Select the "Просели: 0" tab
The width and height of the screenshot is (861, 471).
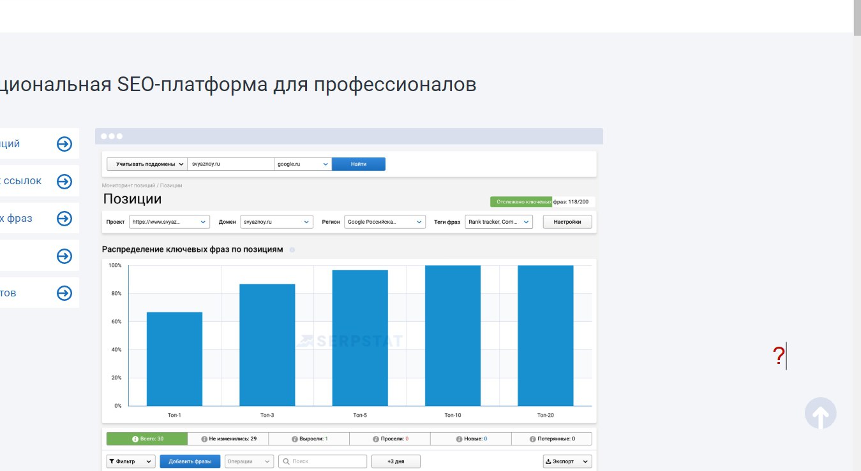point(390,439)
